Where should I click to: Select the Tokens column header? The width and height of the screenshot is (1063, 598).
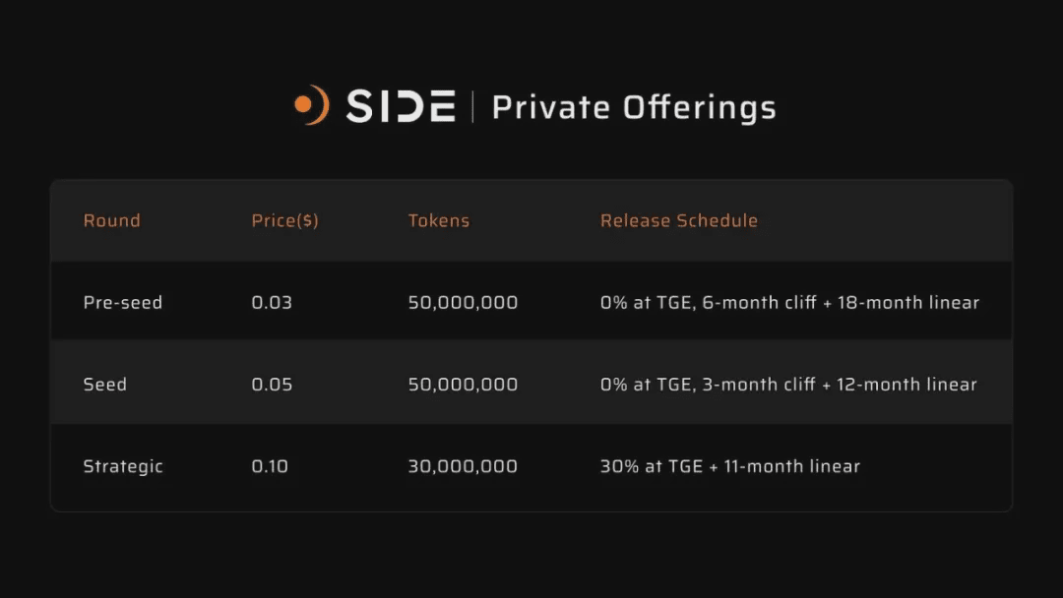(439, 220)
